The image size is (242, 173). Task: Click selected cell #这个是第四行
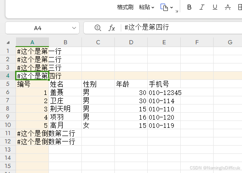(32, 76)
